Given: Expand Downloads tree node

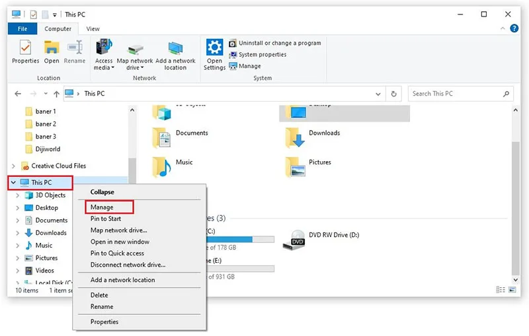Looking at the screenshot, I should pyautogui.click(x=18, y=233).
